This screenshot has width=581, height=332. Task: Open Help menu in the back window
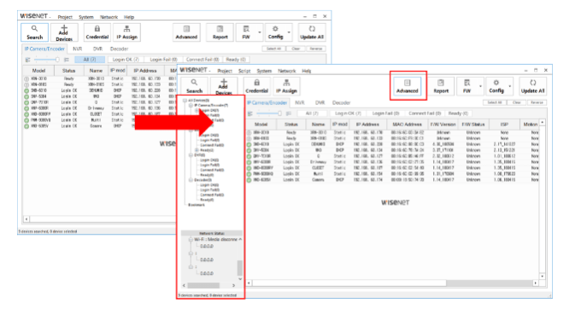[129, 17]
